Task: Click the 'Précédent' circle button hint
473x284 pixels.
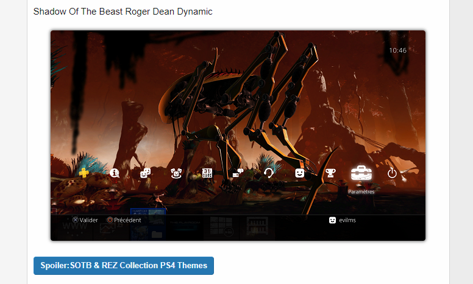Action: pos(124,220)
